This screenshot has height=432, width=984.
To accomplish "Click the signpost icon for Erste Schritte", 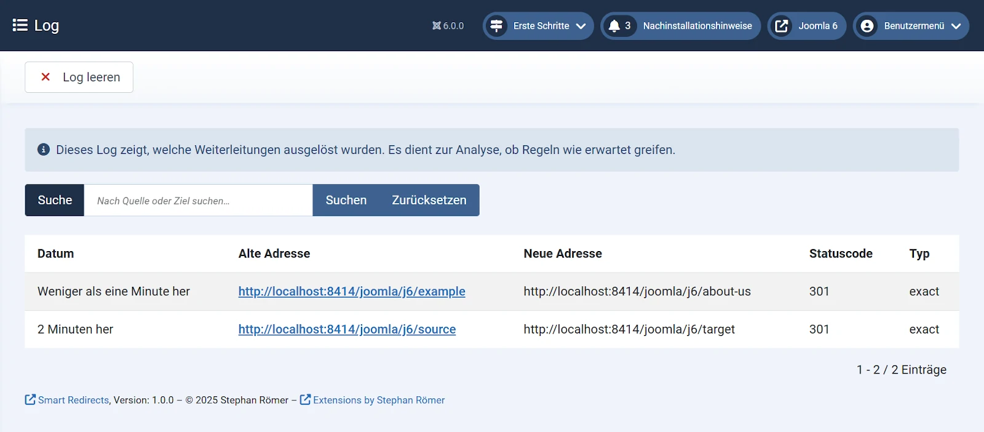I will pyautogui.click(x=496, y=26).
